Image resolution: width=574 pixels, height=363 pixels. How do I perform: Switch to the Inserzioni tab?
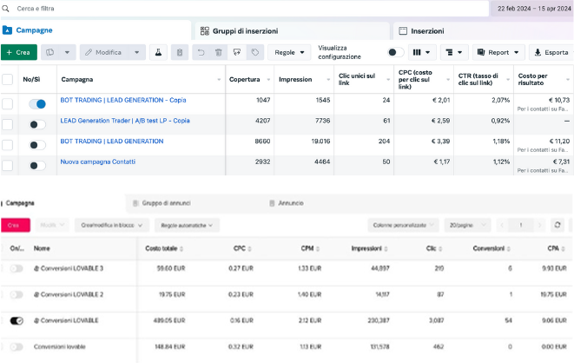click(x=426, y=30)
